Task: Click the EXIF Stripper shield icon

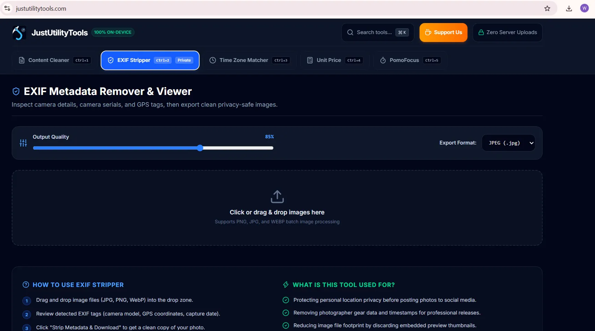Action: tap(111, 60)
